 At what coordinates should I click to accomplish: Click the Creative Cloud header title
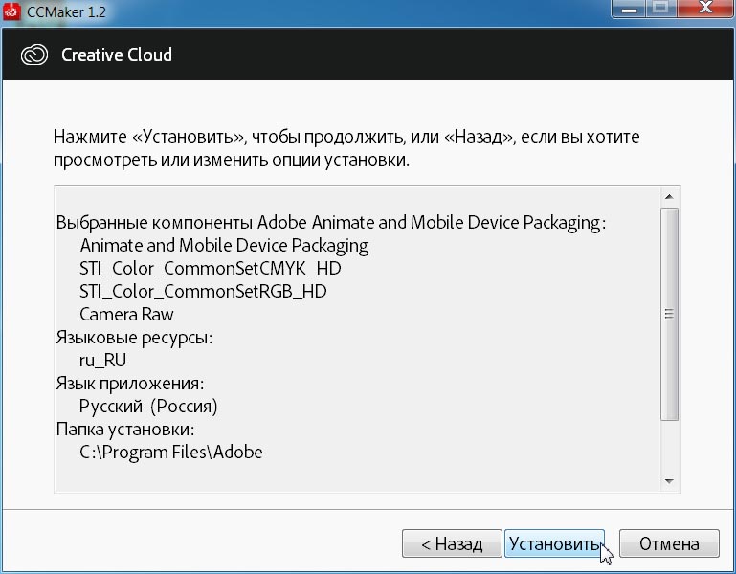click(x=117, y=55)
